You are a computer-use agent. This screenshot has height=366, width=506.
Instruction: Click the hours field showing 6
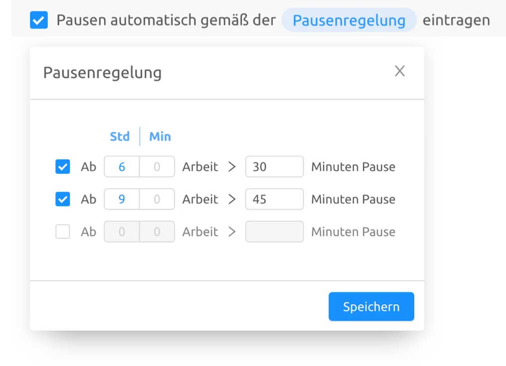tap(121, 167)
